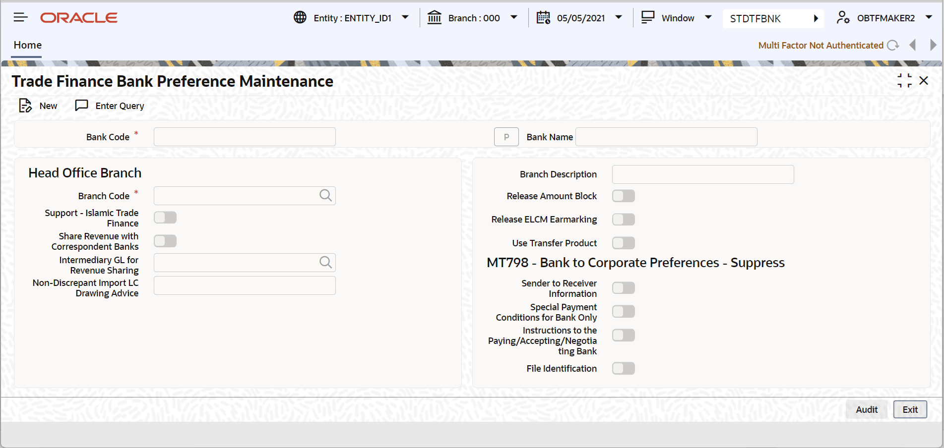Image resolution: width=944 pixels, height=448 pixels.
Task: Minimize the Bank Preference Maintenance screen
Action: 904,80
